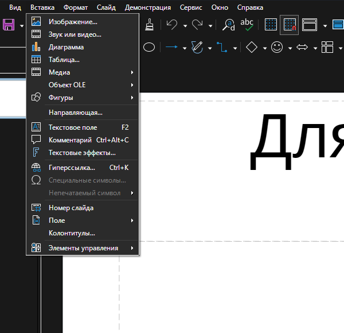Expand the Фигуры submenu
Image resolution: width=344 pixels, height=333 pixels.
click(83, 97)
